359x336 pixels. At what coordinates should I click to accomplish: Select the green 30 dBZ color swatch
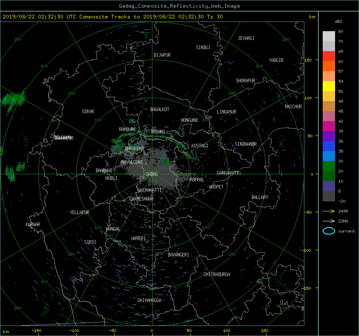329,166
